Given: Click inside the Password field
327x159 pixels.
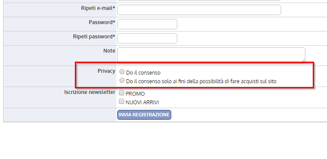Looking at the screenshot, I should [147, 24].
